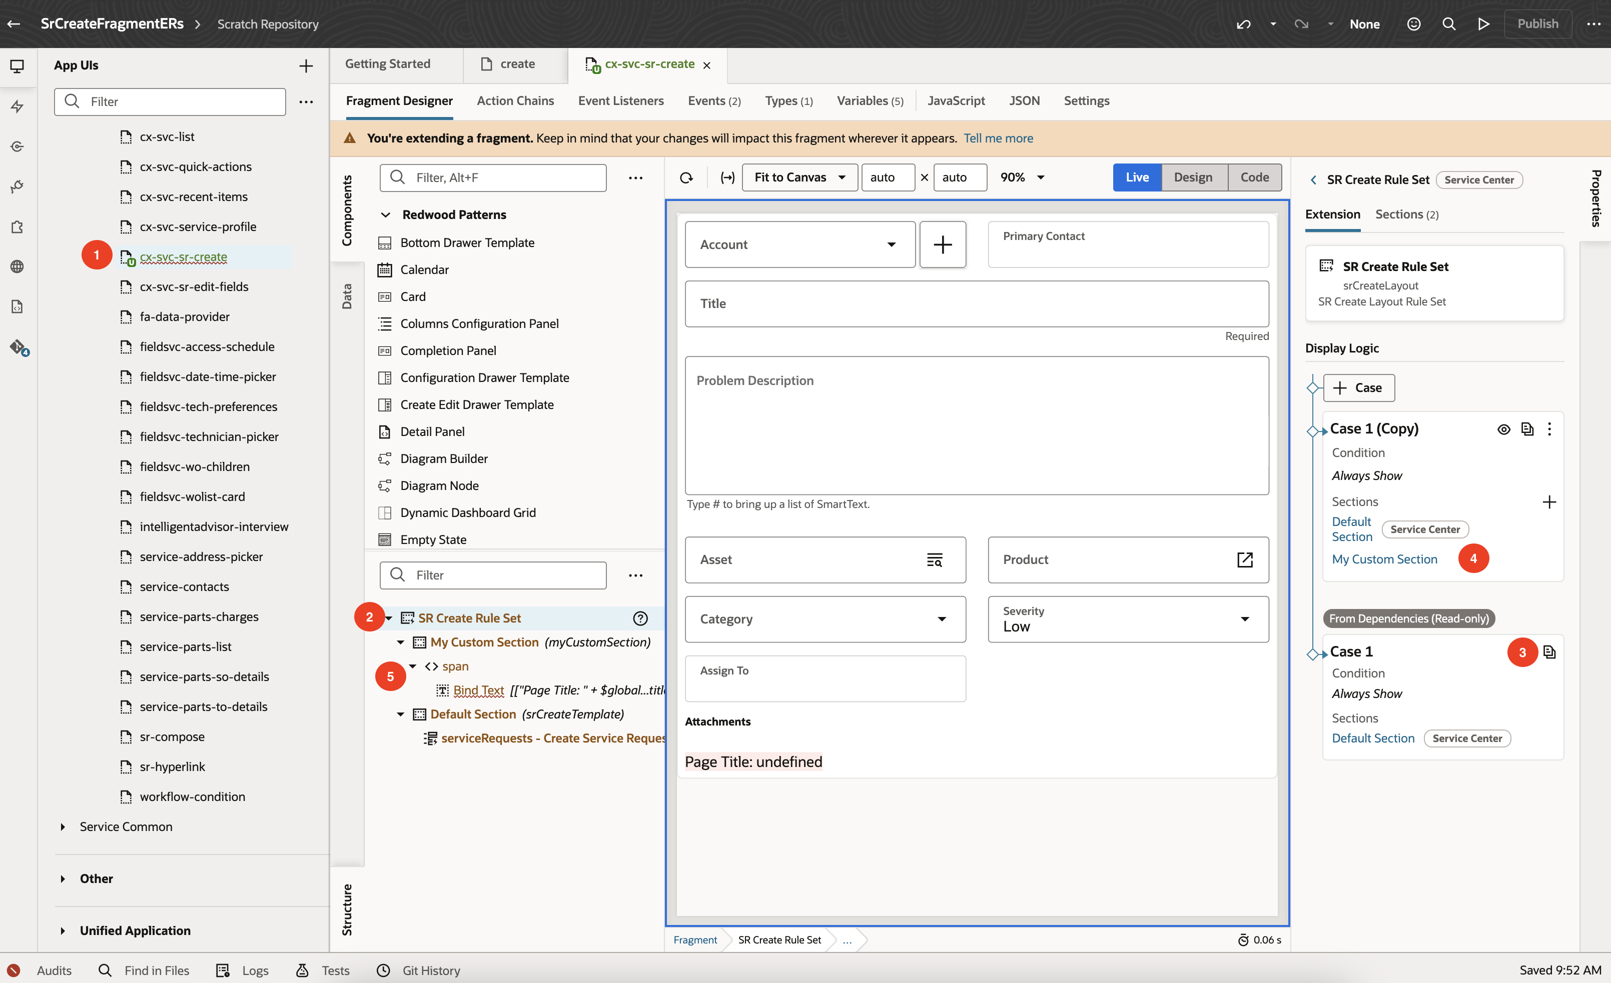Click the Tell me more link
This screenshot has height=983, width=1611.
(x=998, y=138)
